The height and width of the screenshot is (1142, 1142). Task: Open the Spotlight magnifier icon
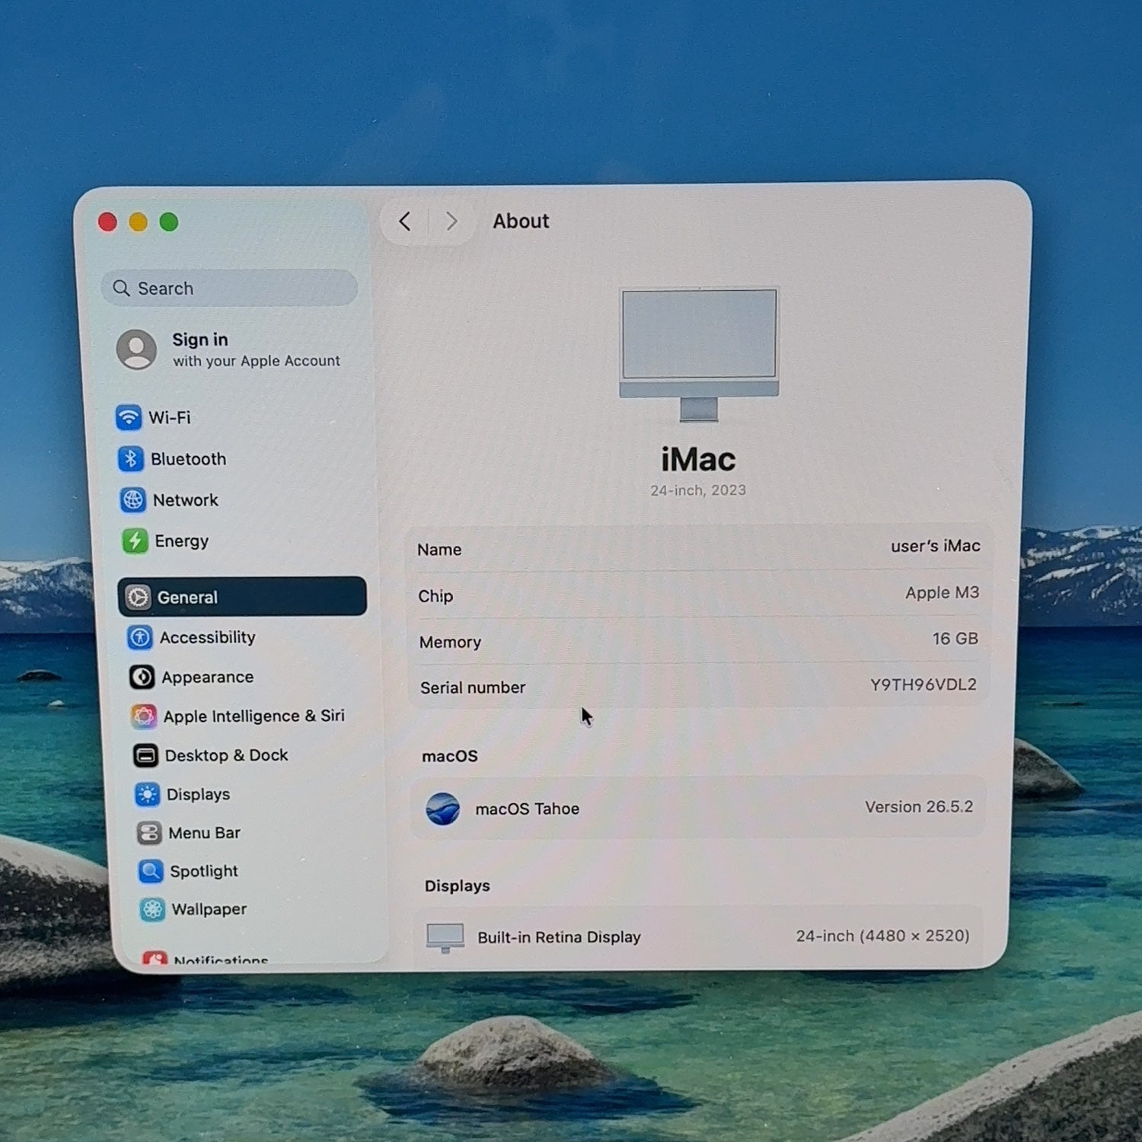(x=151, y=871)
